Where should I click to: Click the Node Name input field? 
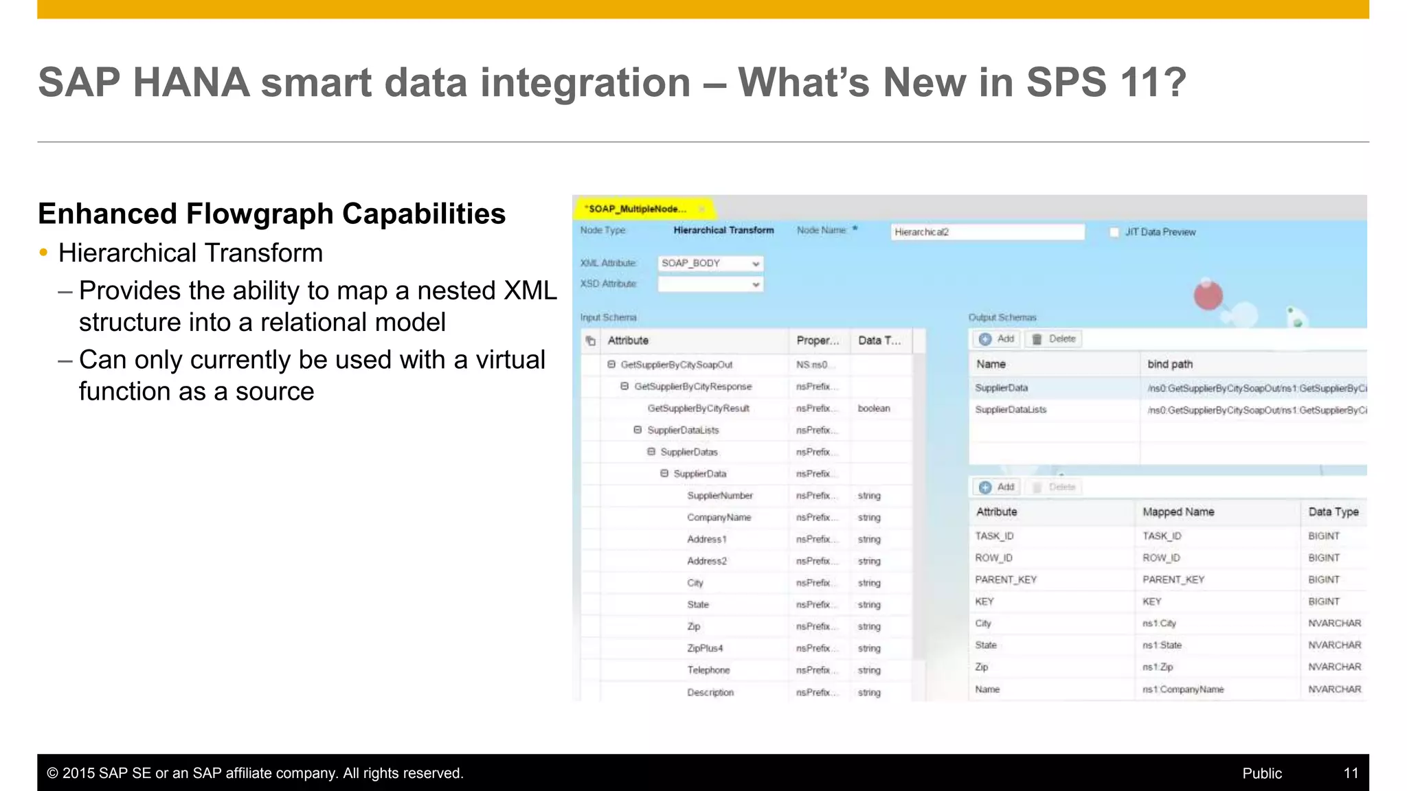pyautogui.click(x=987, y=232)
